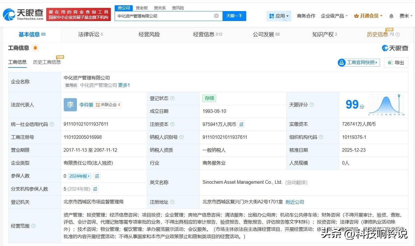
Task: Open the 应用 apps menu
Action: click(x=279, y=16)
